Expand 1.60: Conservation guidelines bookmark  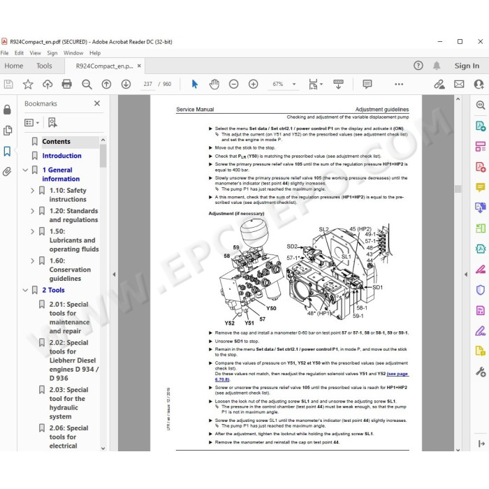[32, 261]
